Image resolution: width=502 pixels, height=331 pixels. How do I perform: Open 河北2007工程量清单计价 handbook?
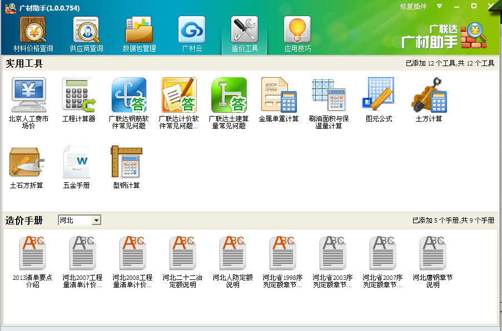click(83, 262)
